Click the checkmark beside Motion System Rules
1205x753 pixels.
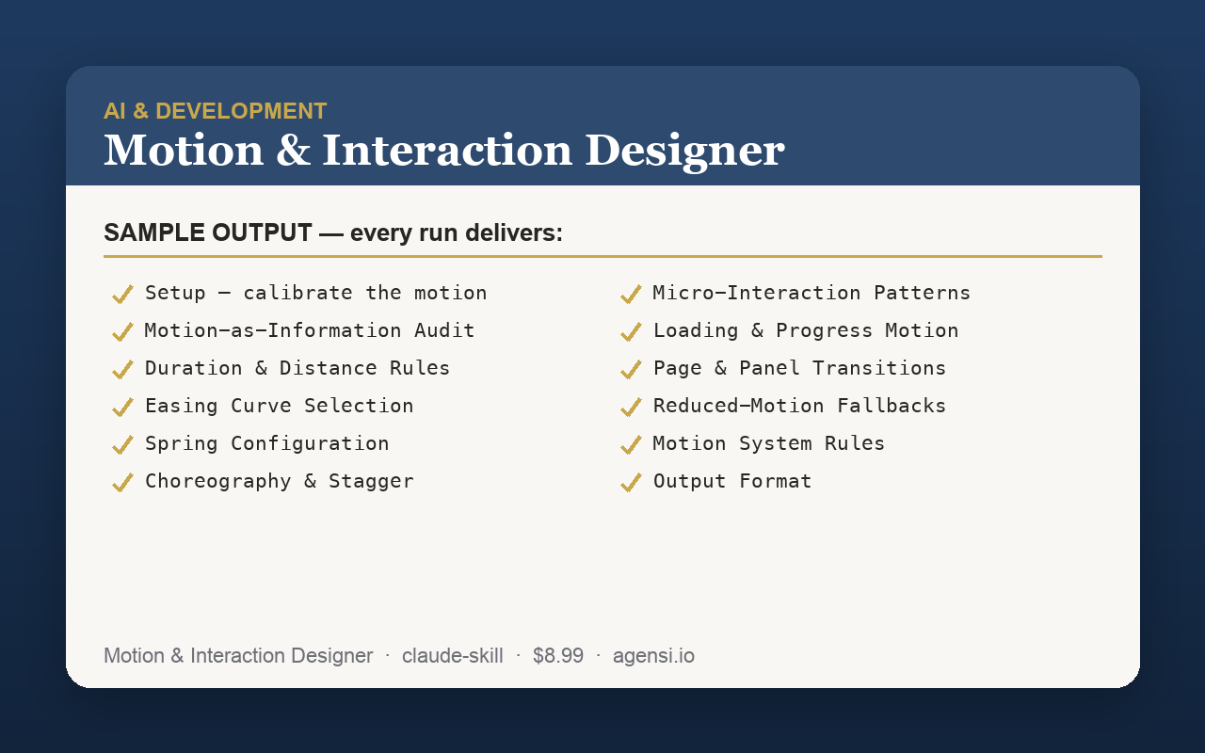click(x=631, y=445)
